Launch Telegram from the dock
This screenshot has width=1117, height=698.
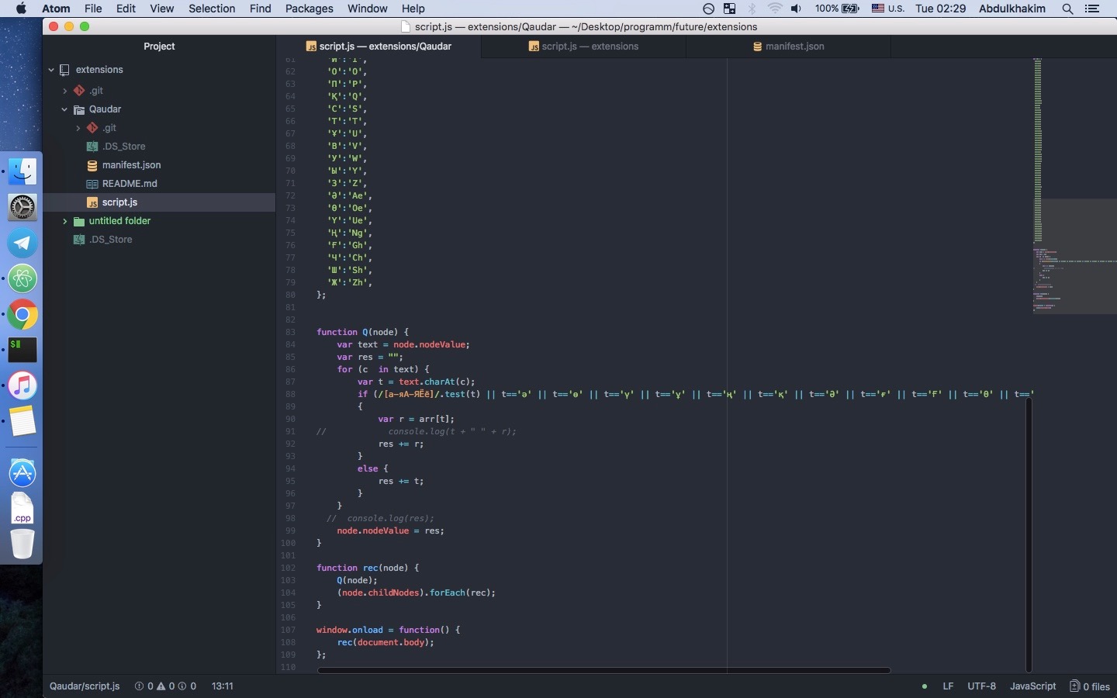tap(22, 243)
